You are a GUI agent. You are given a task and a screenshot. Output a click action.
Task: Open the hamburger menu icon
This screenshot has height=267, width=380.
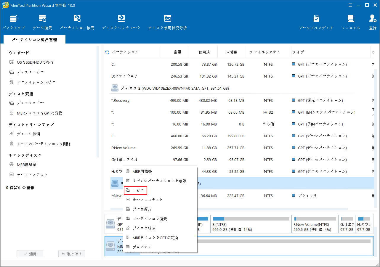(x=350, y=5)
